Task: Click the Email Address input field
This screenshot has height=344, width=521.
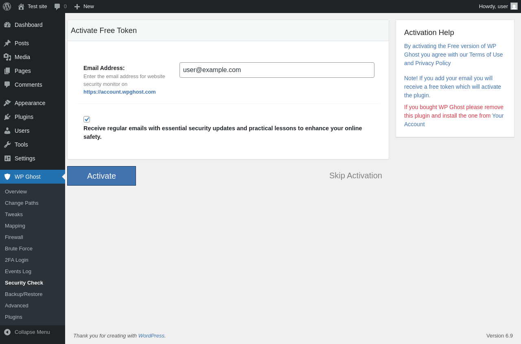Action: pyautogui.click(x=277, y=70)
